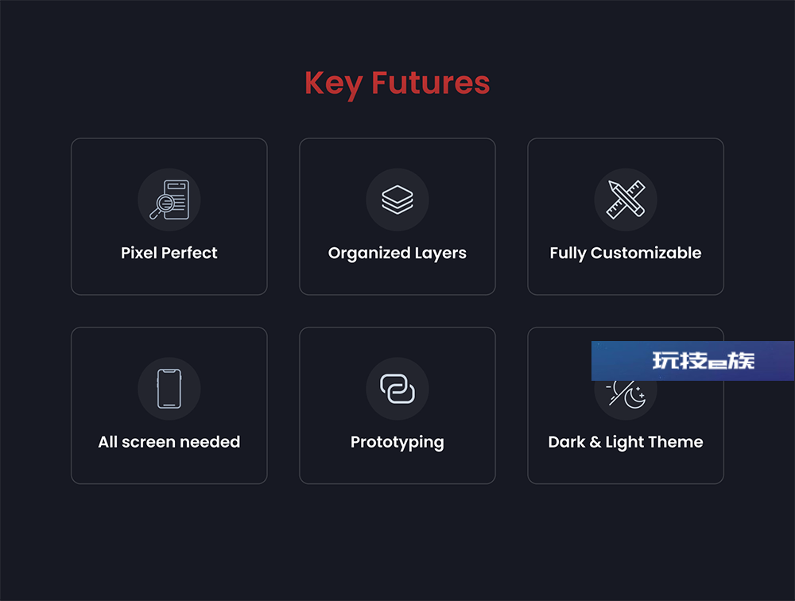Click the pencil and ruler icon

tap(626, 200)
